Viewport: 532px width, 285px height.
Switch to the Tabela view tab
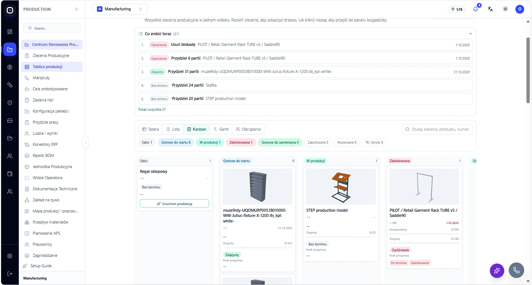tap(151, 129)
